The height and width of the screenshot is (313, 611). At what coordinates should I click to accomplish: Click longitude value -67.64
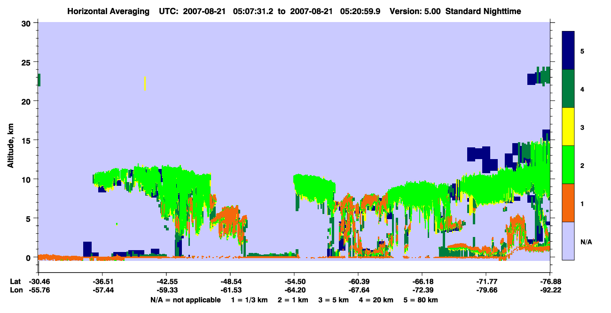click(358, 290)
